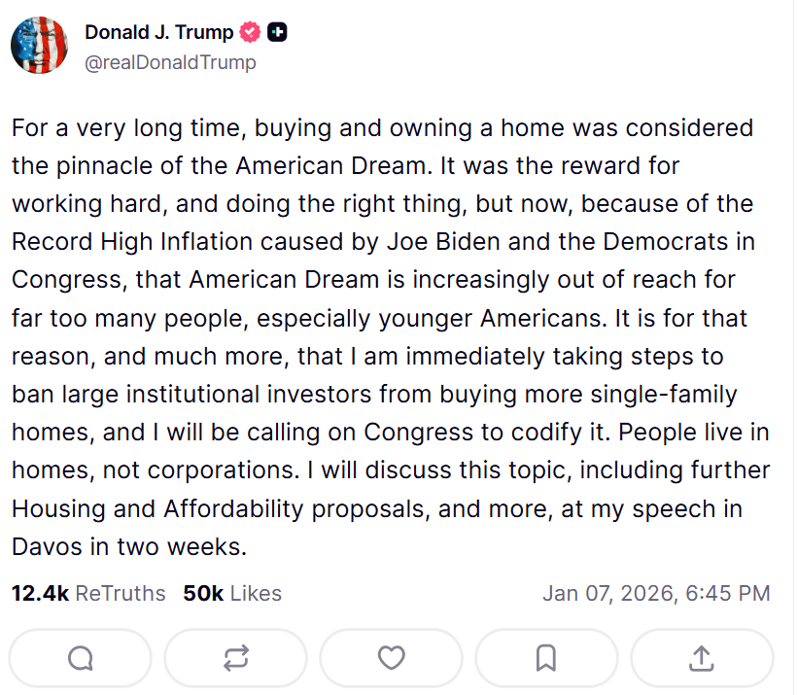
Task: Reply to the Trump post
Action: point(81,658)
